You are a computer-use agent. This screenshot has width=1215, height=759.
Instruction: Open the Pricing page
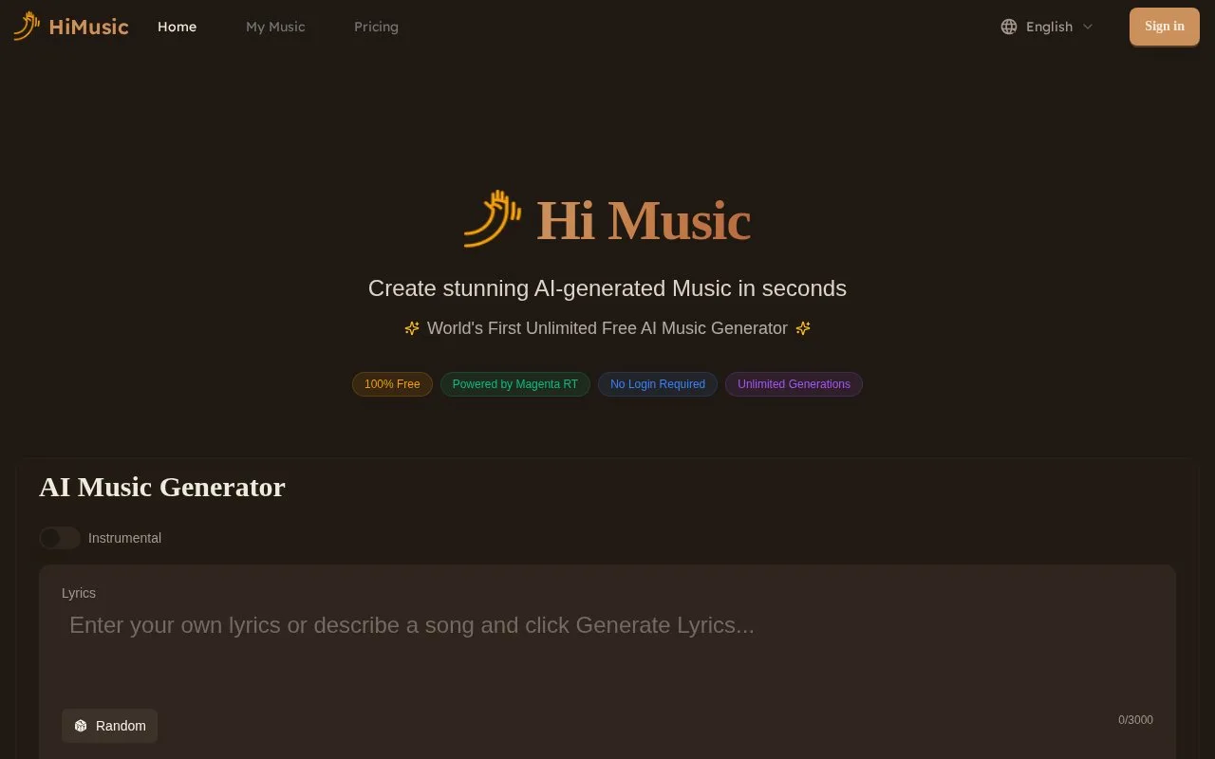[376, 27]
